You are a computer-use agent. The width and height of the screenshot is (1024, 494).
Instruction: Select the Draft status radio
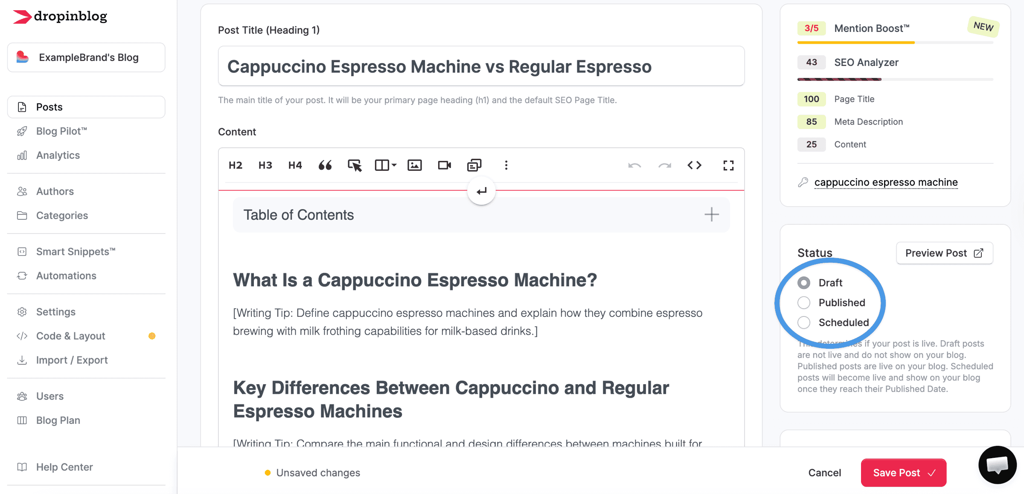pyautogui.click(x=804, y=283)
